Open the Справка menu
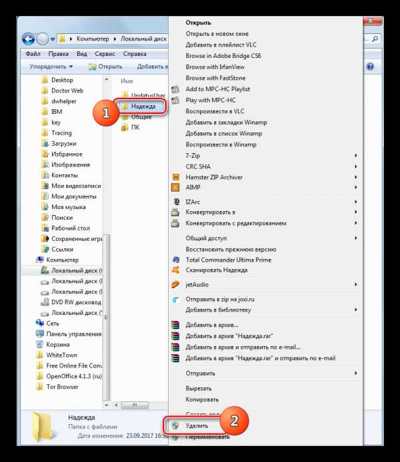Image resolution: width=400 pixels, height=462 pixels. click(135, 54)
